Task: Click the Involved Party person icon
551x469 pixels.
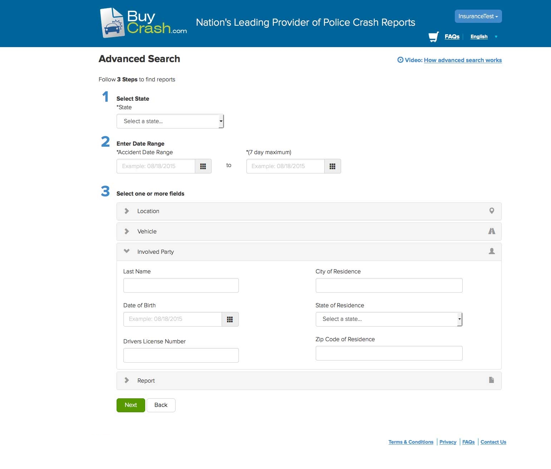Action: point(492,252)
